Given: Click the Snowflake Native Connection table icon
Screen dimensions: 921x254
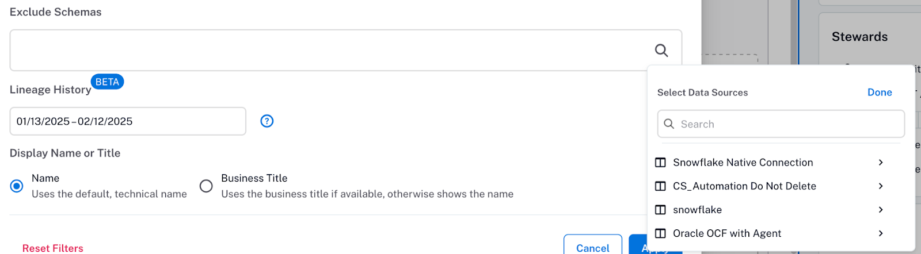Looking at the screenshot, I should 661,163.
